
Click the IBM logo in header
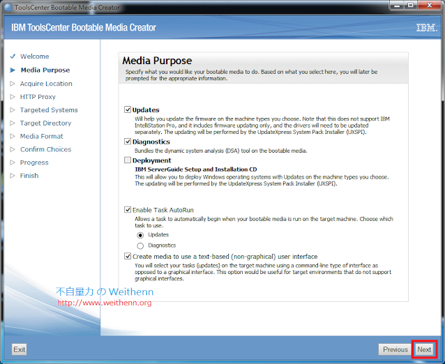pyautogui.click(x=427, y=28)
